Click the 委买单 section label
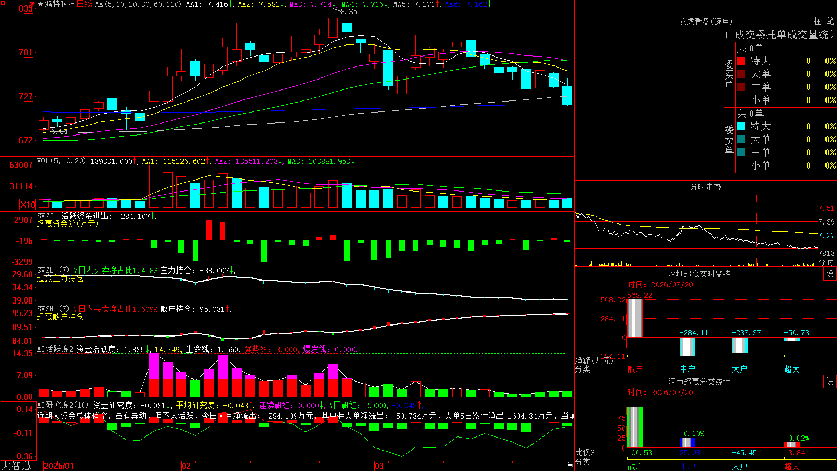The image size is (837, 471). pos(729,74)
